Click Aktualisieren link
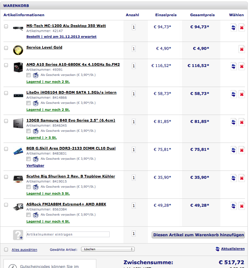 coord(233,249)
